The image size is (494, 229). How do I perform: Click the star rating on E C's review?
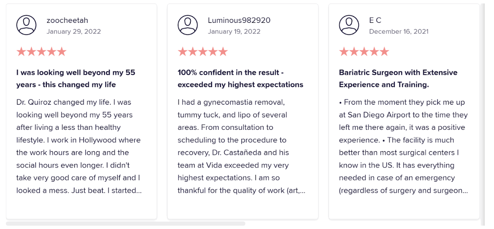[364, 52]
